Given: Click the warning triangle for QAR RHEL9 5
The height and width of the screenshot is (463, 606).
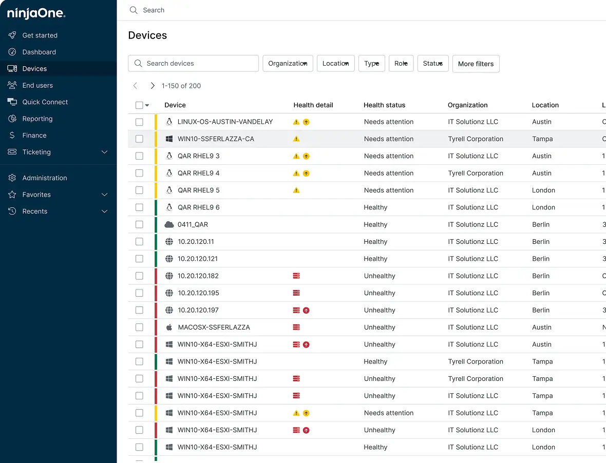Looking at the screenshot, I should (x=296, y=190).
